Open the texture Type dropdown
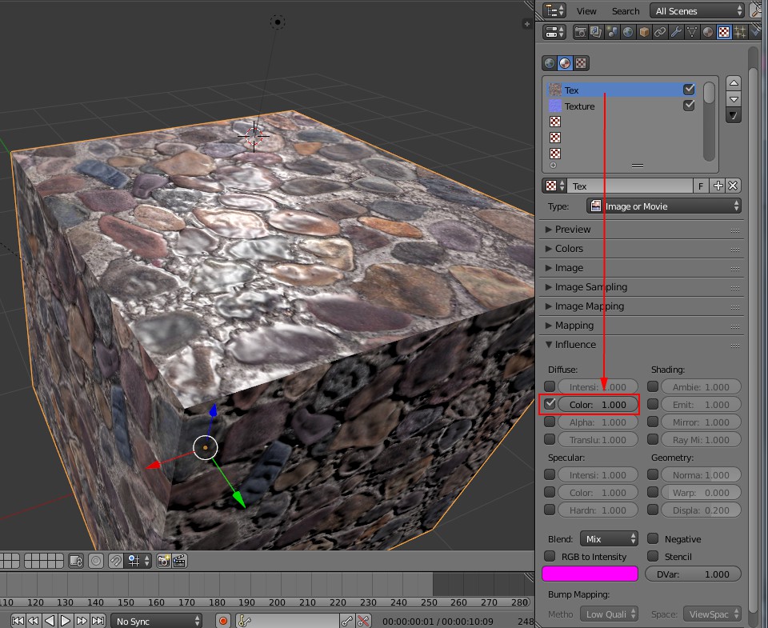This screenshot has width=768, height=628. (664, 206)
